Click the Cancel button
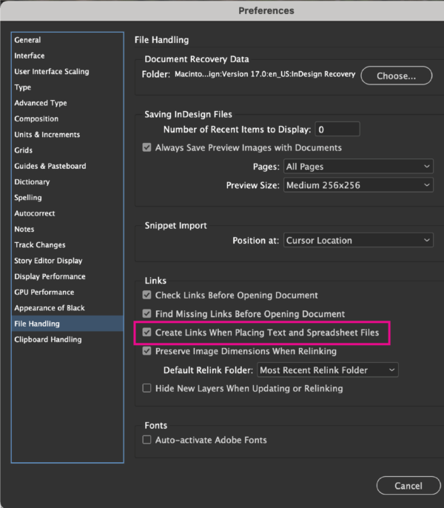Viewport: 444px width, 508px height. (408, 486)
